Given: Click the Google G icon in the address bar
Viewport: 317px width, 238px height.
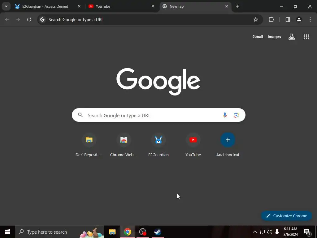Looking at the screenshot, I should pyautogui.click(x=42, y=20).
